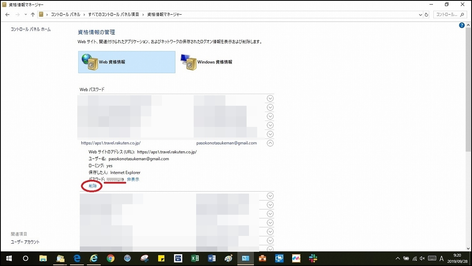The height and width of the screenshot is (266, 472).
Task: Expand the chevron after コントロール パネル breadcrumb
Action: (84, 15)
